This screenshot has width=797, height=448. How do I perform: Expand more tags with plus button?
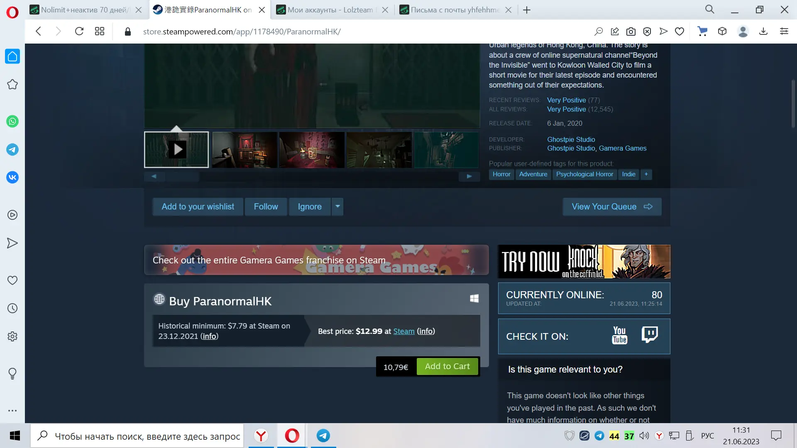click(x=646, y=175)
